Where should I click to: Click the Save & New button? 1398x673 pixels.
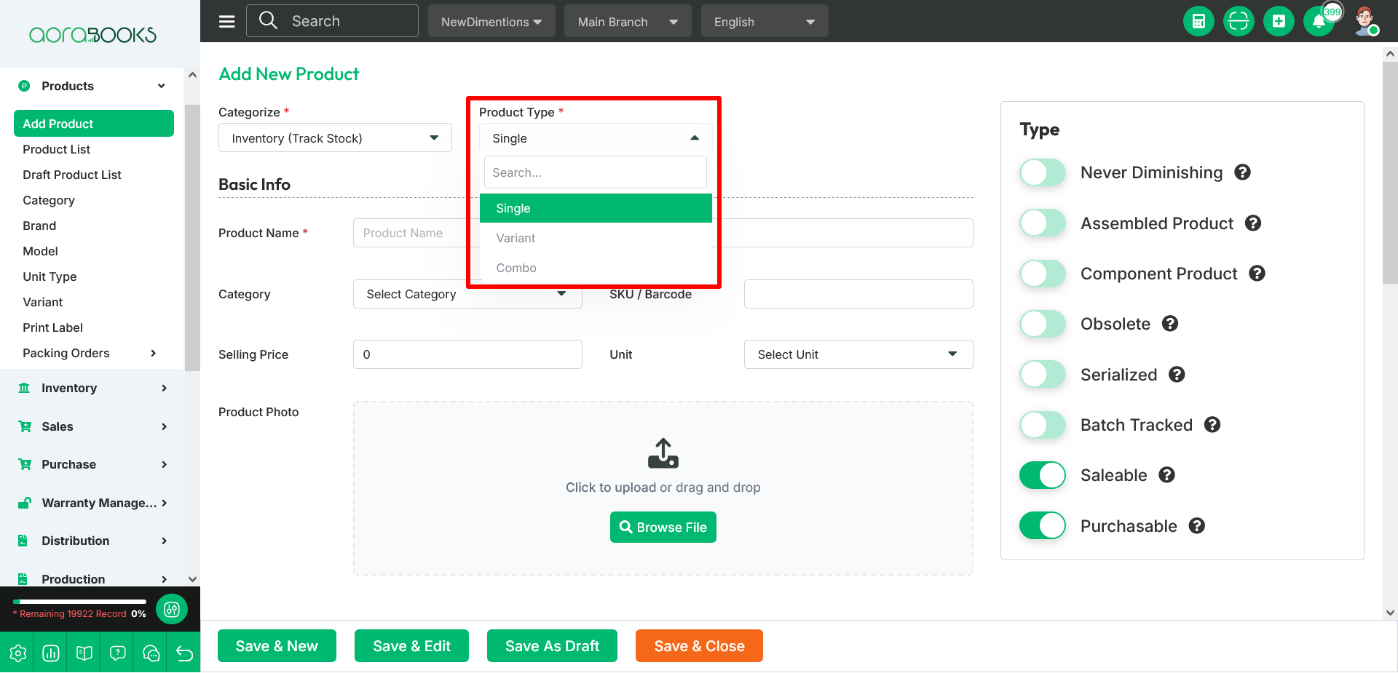[277, 646]
